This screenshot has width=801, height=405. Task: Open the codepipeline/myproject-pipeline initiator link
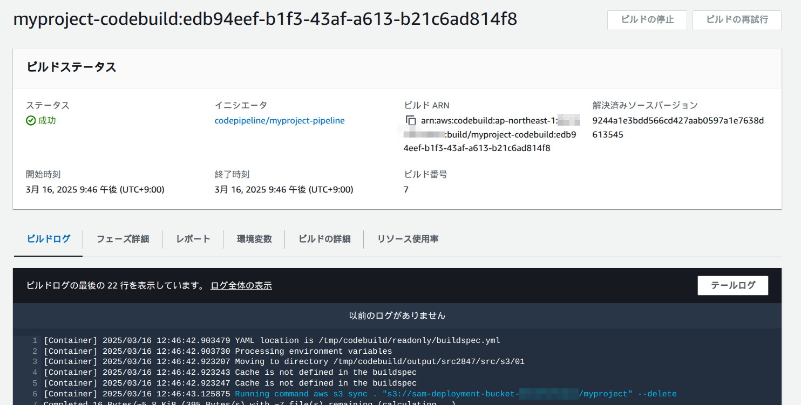click(280, 121)
